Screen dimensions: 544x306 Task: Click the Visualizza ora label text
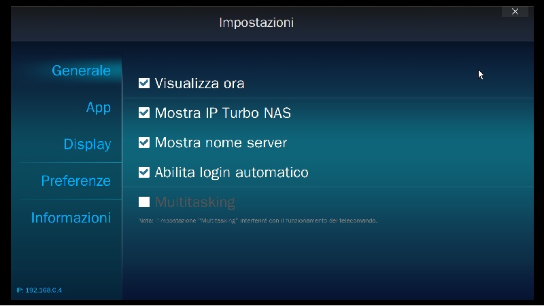tap(199, 83)
